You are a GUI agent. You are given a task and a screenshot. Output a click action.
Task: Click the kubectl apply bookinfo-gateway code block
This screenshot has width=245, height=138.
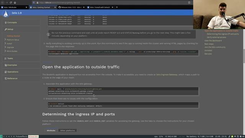tap(123, 91)
